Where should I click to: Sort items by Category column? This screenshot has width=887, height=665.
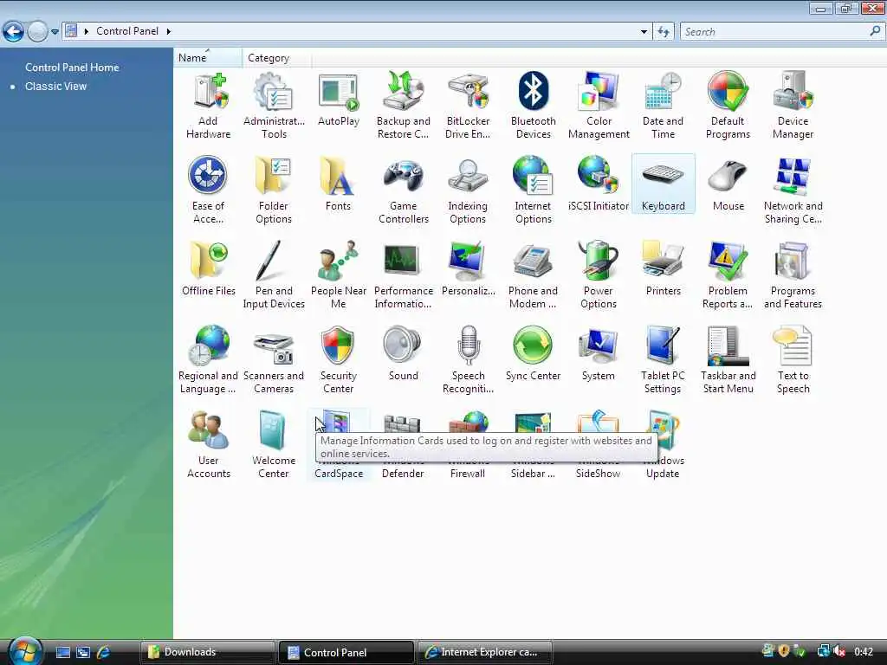tap(276, 58)
